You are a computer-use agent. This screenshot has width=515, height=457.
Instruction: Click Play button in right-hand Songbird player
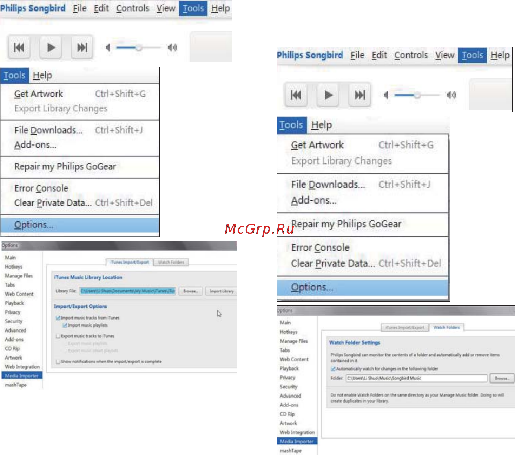[328, 95]
